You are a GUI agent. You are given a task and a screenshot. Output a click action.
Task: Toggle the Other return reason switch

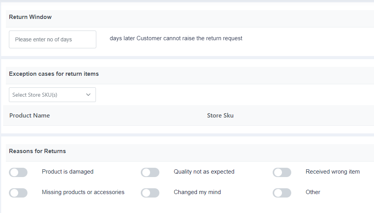click(x=282, y=193)
